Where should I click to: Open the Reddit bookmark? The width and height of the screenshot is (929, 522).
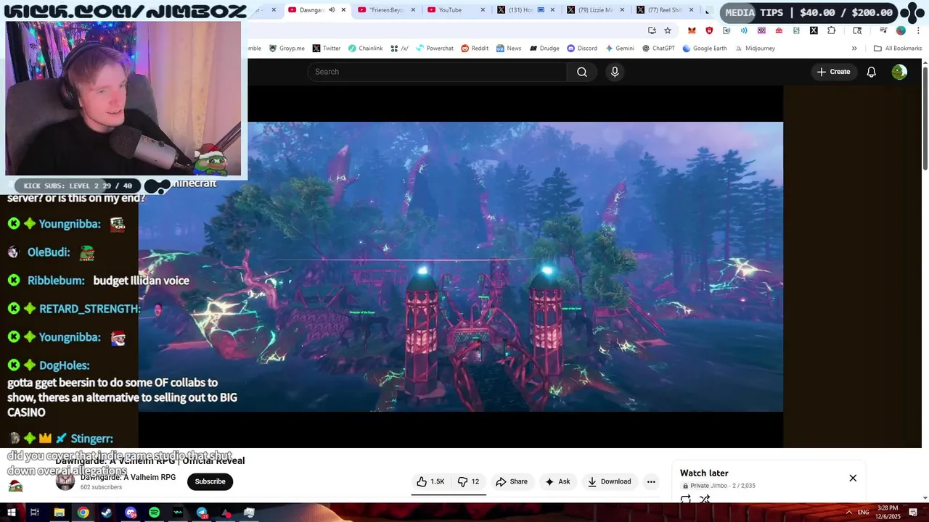click(475, 49)
